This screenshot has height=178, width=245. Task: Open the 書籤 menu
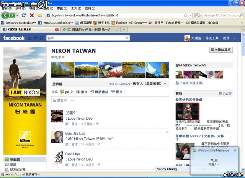[62, 8]
